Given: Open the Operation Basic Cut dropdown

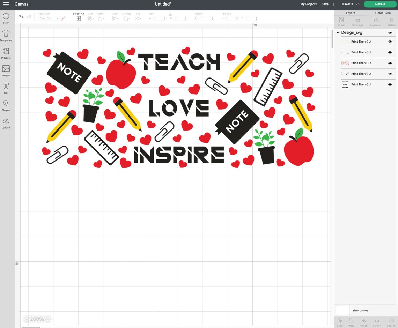Looking at the screenshot, I should pos(49,18).
